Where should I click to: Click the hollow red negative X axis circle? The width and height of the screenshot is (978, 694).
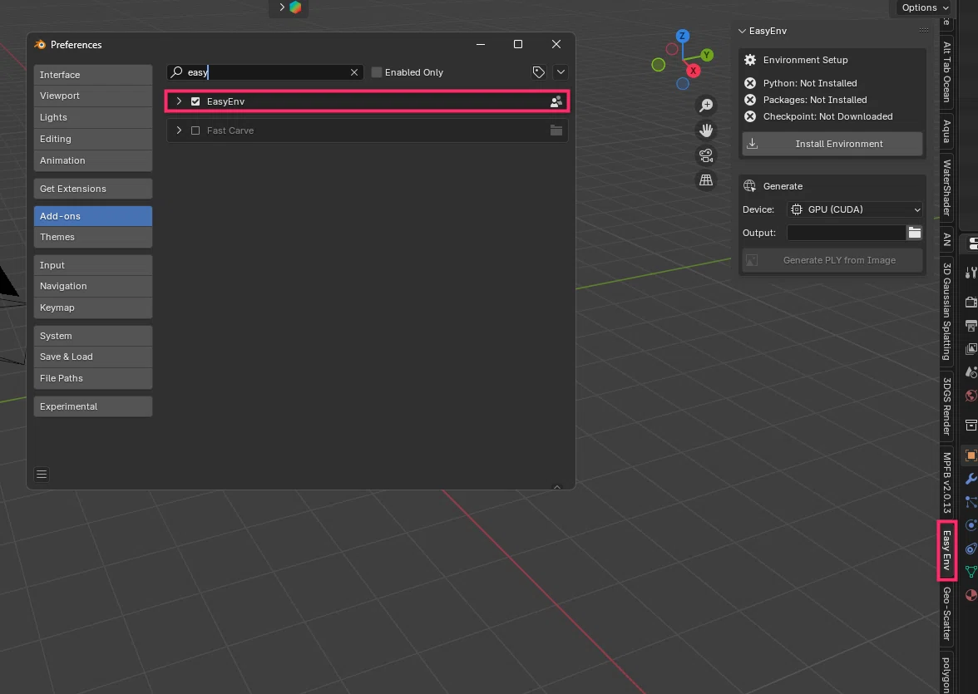[x=672, y=49]
